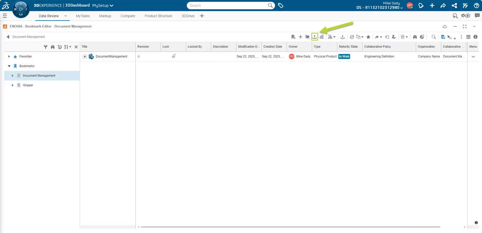Select the highlighted Import tool in the toolbar

(x=315, y=36)
